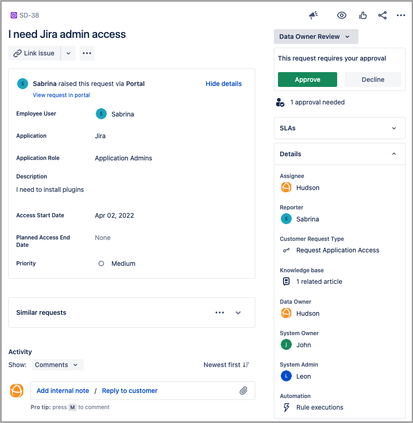Open top-right more actions ellipsis
Image resolution: width=413 pixels, height=423 pixels.
[x=401, y=16]
